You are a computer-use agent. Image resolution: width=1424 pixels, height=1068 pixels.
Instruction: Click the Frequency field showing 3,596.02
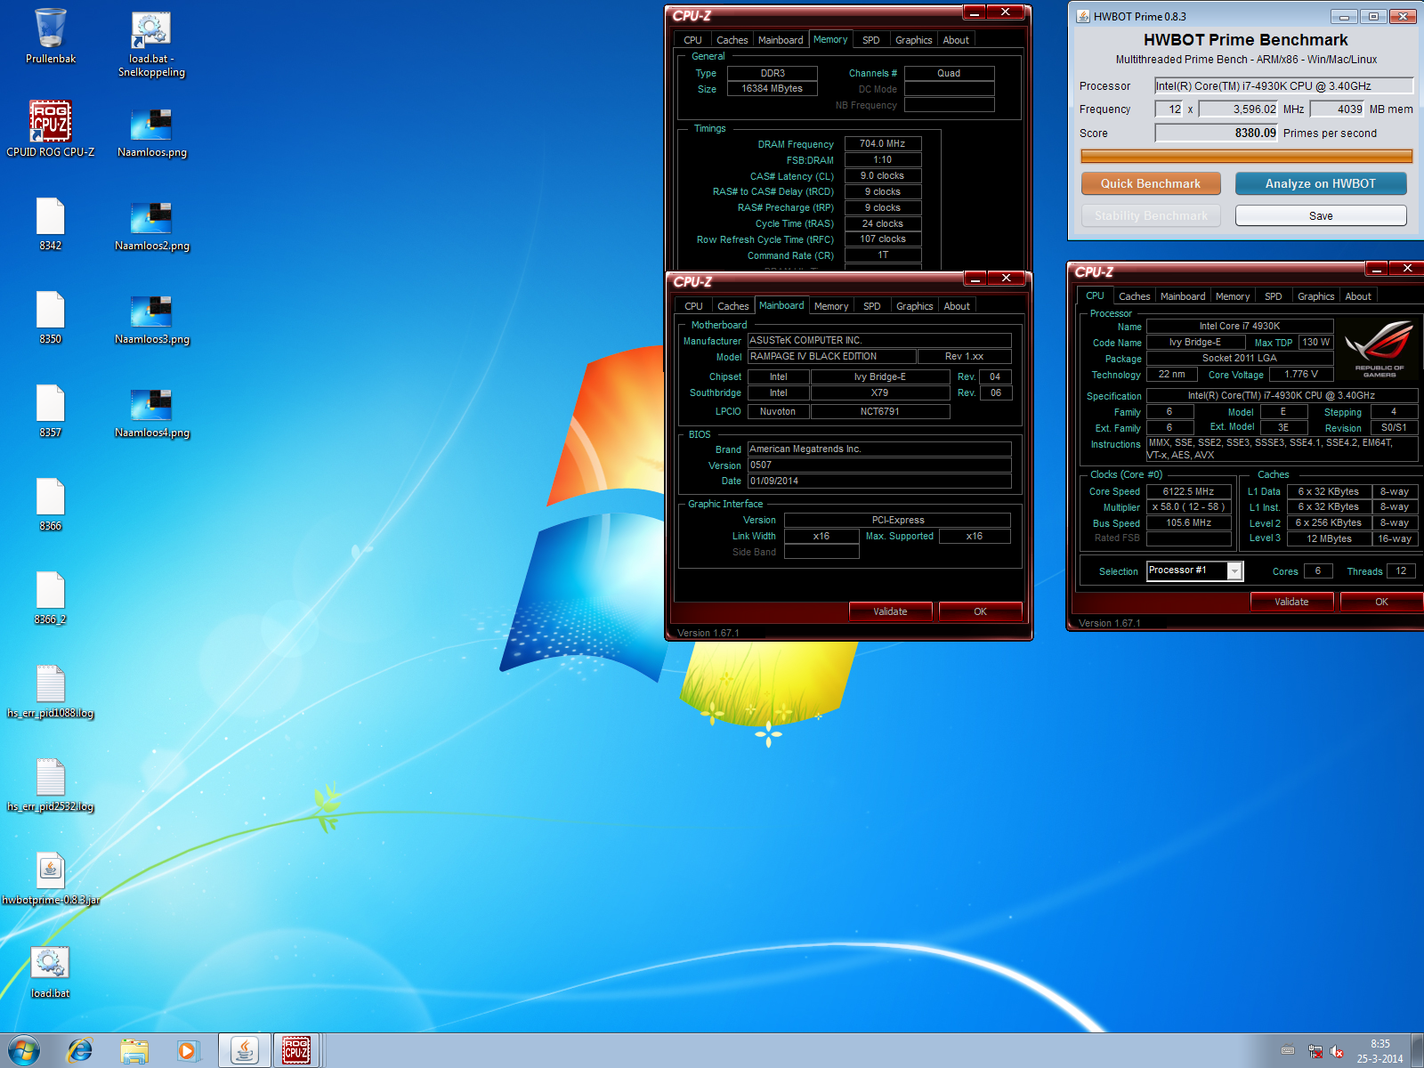[1238, 109]
